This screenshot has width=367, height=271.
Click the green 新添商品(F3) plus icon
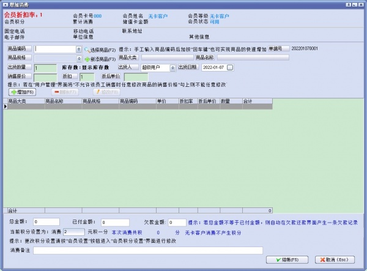(87, 59)
